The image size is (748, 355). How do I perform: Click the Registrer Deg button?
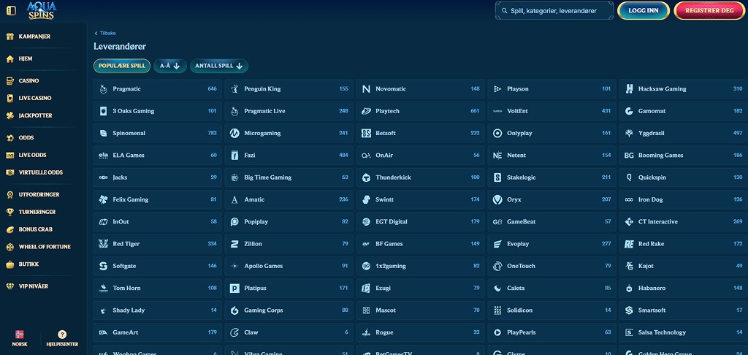(709, 10)
